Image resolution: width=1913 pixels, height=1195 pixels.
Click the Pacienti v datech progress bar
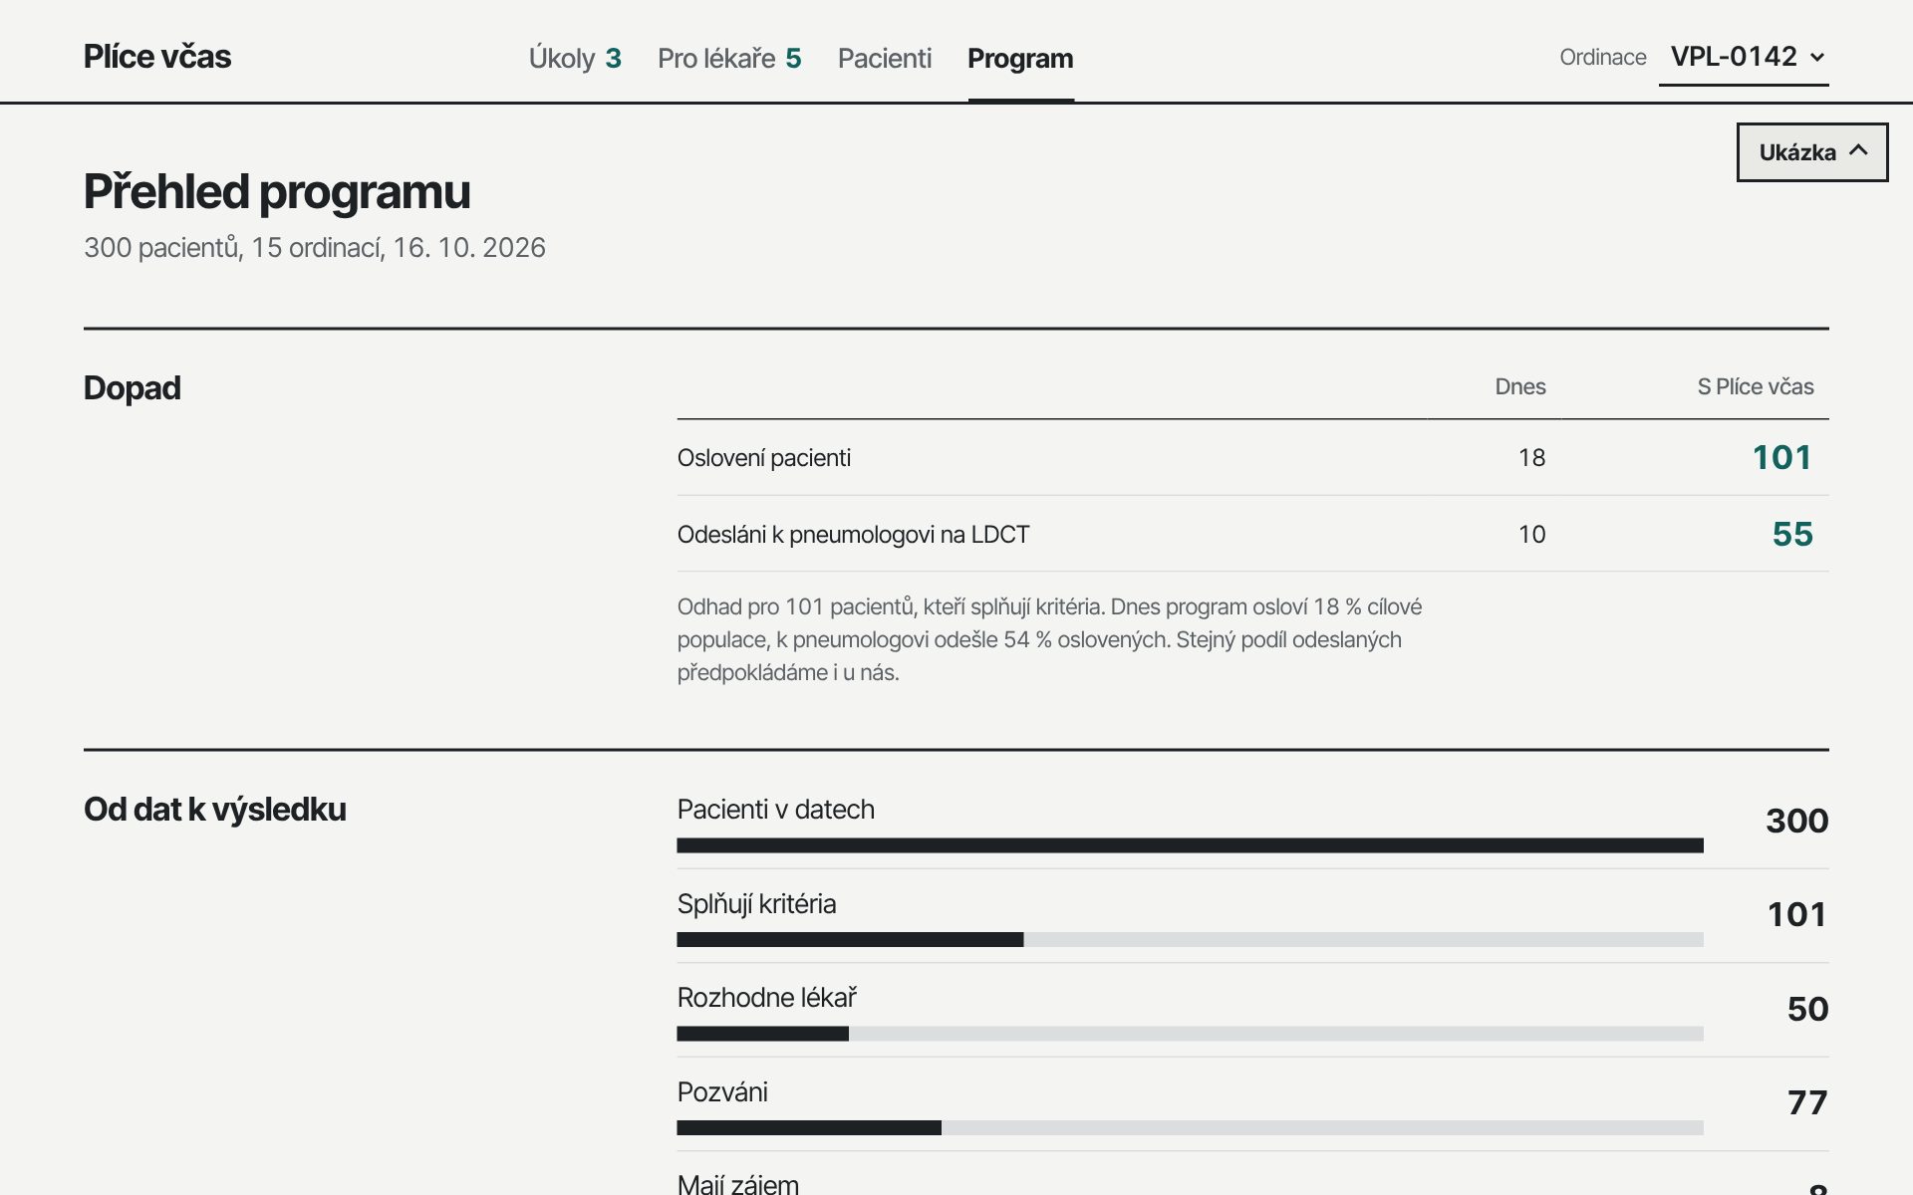[x=1190, y=845]
